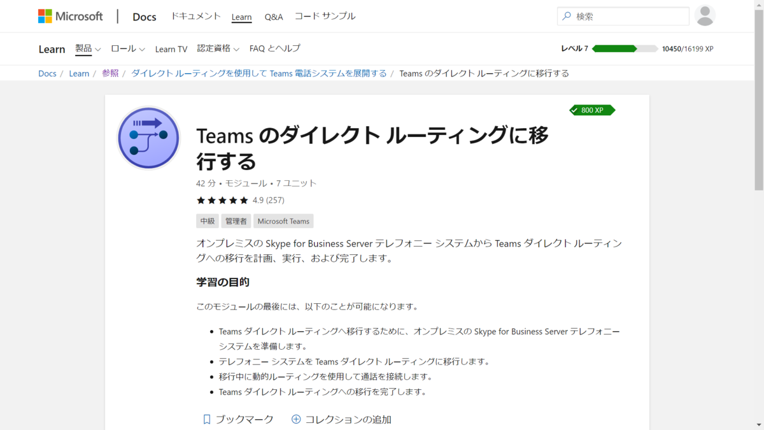Click the 中級 level tag
This screenshot has height=430, width=764.
click(x=208, y=221)
